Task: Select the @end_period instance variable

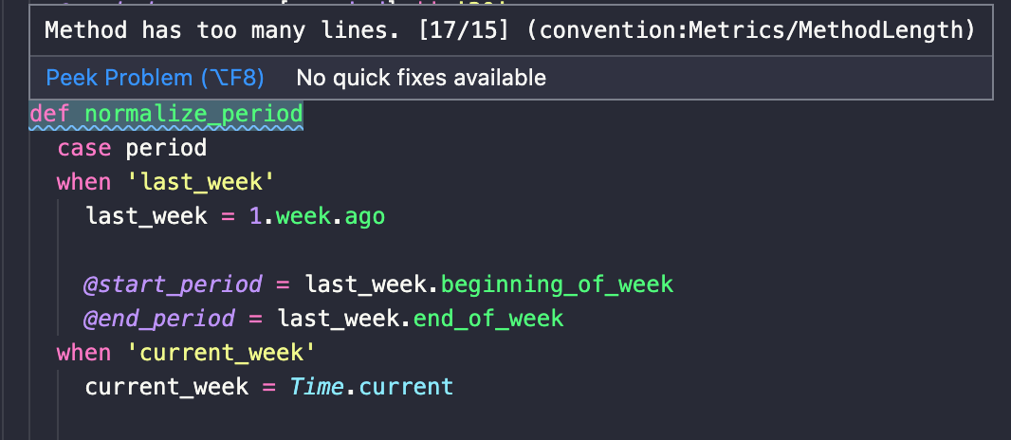Action: click(158, 318)
